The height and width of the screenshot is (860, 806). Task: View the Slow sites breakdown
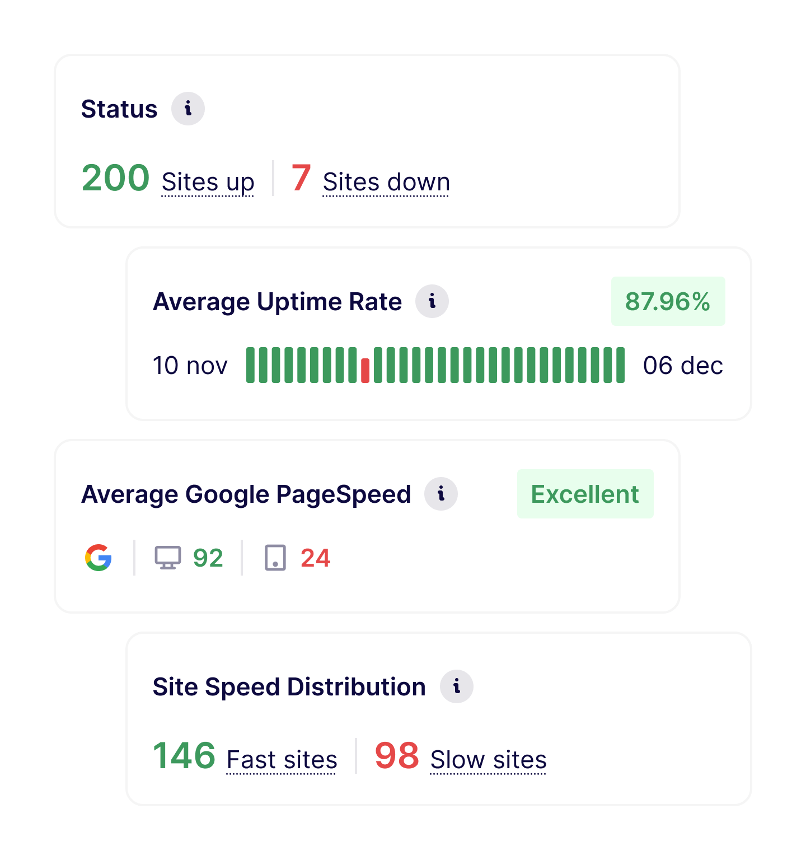pyautogui.click(x=488, y=759)
